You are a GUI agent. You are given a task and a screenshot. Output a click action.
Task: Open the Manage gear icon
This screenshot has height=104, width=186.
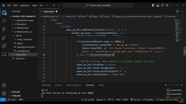coord(4,93)
